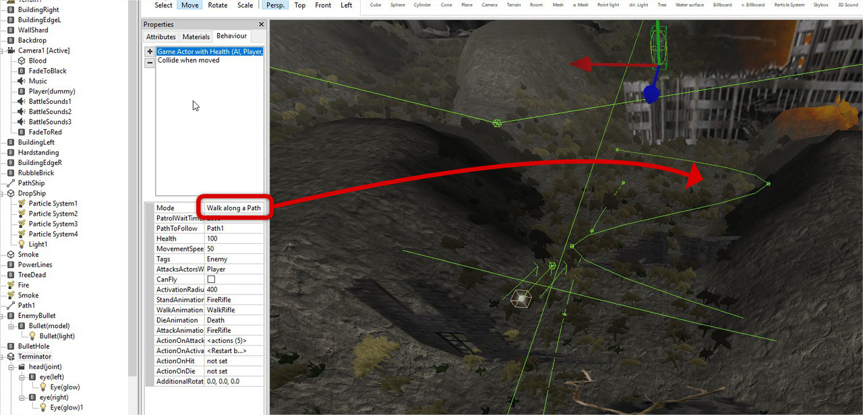Collapse the Terminator tree node

(x=3, y=356)
